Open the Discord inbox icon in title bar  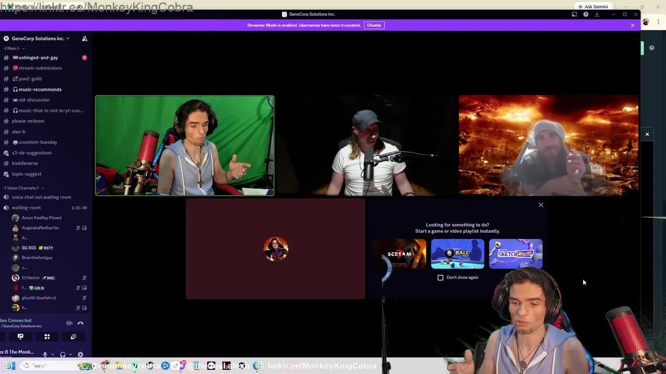574,14
